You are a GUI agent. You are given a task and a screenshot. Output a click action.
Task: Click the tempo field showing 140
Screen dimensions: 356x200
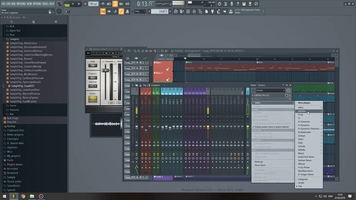[x=93, y=4]
